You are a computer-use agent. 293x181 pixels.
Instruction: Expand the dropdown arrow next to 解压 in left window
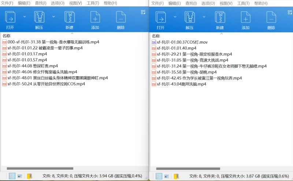53,16
